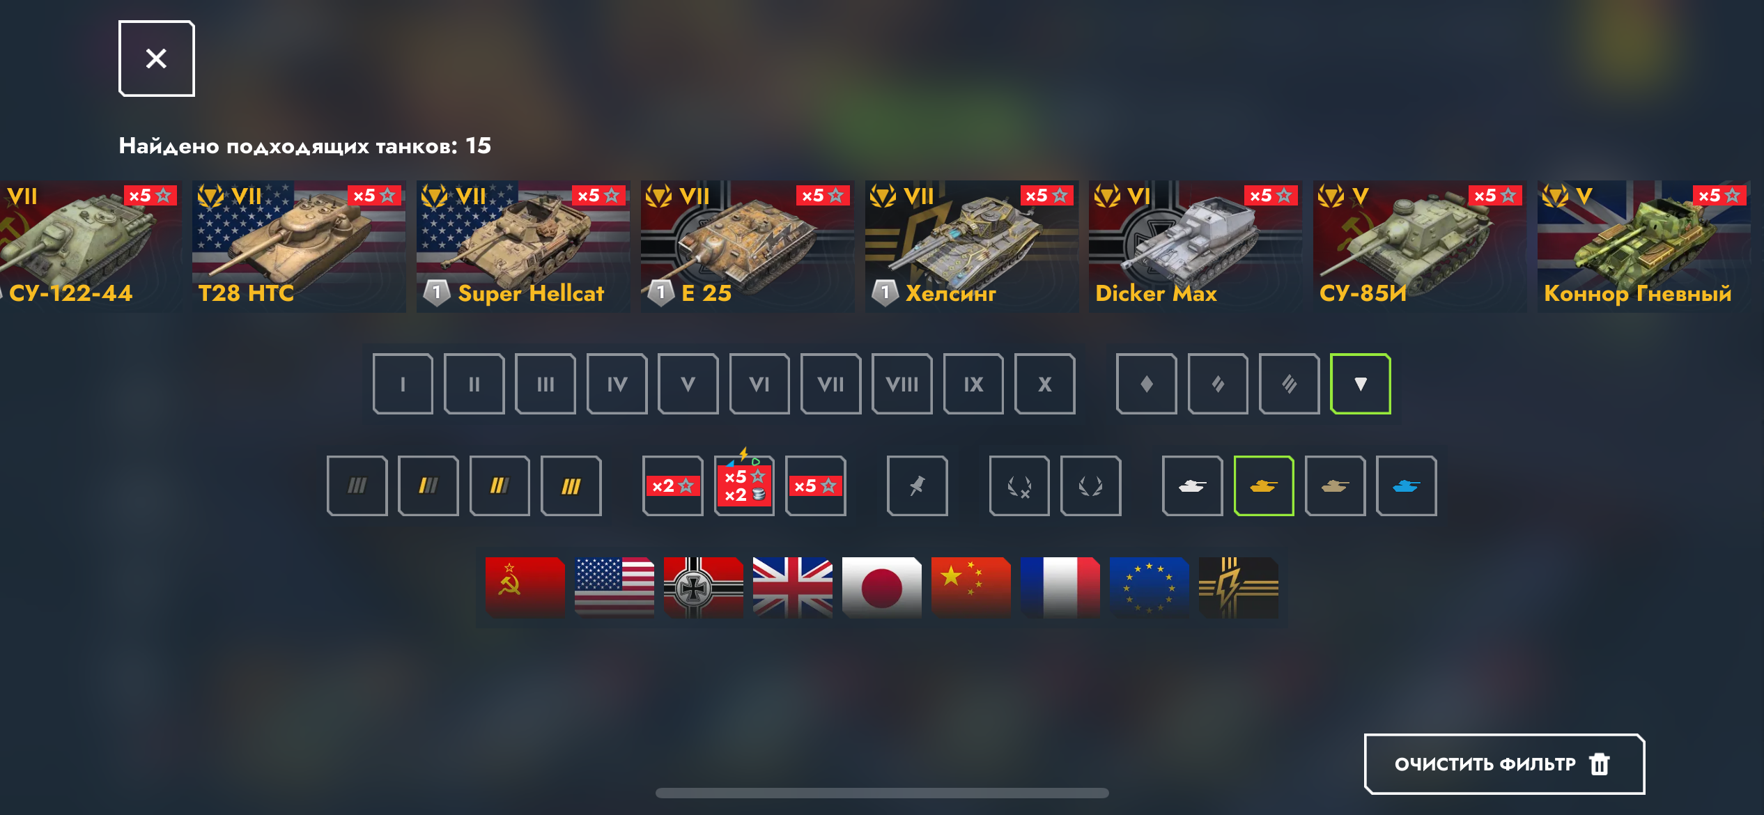Image resolution: width=1764 pixels, height=815 pixels.
Task: Select the white regular tank type filter
Action: click(1192, 486)
